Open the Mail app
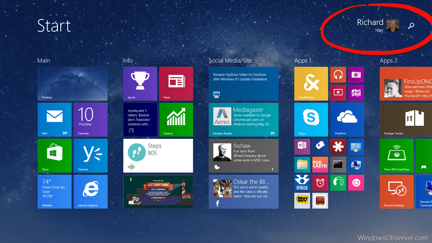This screenshot has height=243, width=432. 54,119
